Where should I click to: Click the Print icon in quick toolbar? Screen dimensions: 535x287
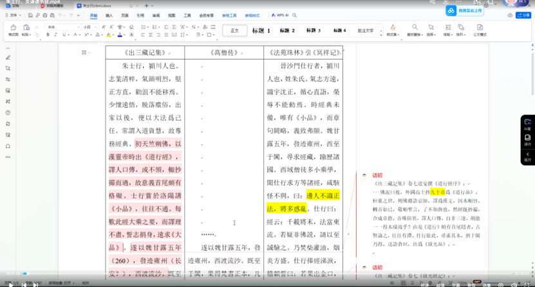(44, 15)
